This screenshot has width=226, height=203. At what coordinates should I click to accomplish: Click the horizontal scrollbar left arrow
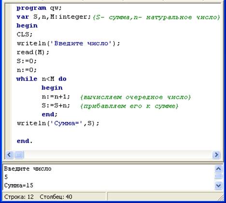pyautogui.click(x=9, y=155)
